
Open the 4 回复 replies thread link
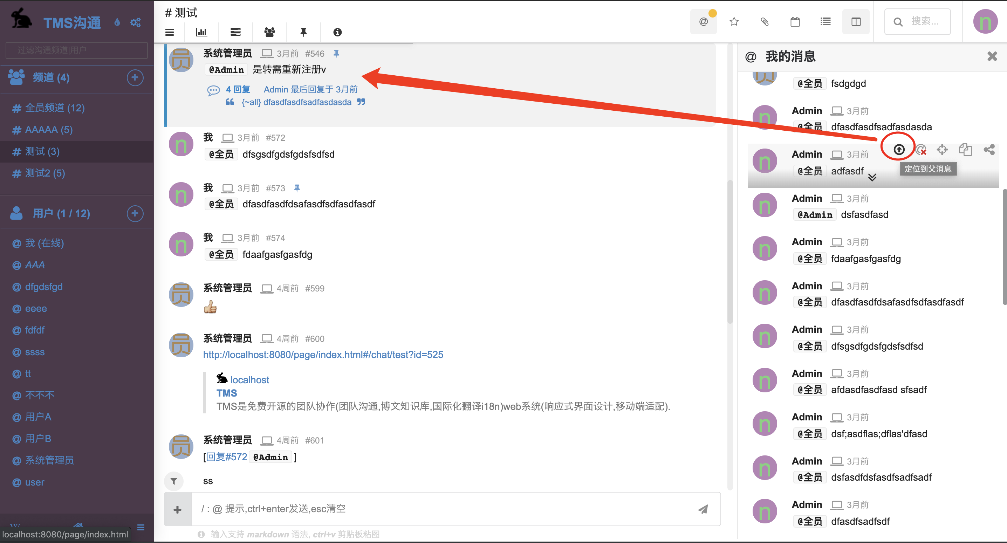(x=238, y=90)
